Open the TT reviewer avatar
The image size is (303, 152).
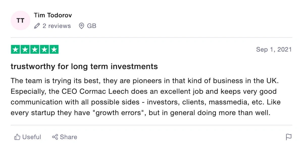coord(20,21)
